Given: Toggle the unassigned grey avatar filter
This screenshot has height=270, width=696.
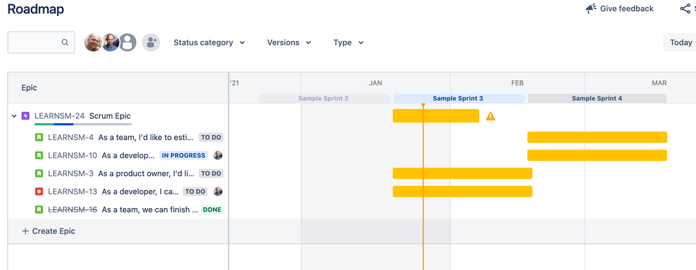Looking at the screenshot, I should click(x=128, y=42).
